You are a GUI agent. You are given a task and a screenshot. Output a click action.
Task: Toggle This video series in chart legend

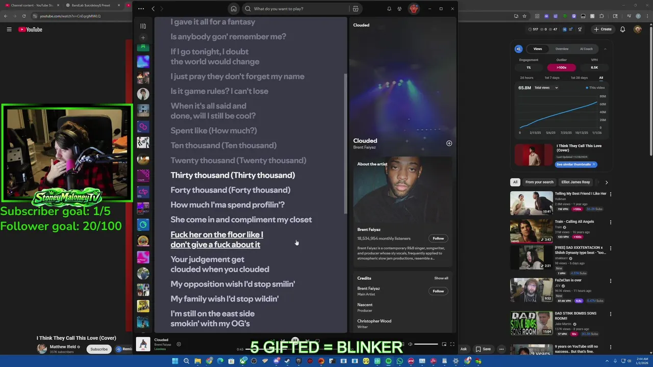(x=595, y=88)
